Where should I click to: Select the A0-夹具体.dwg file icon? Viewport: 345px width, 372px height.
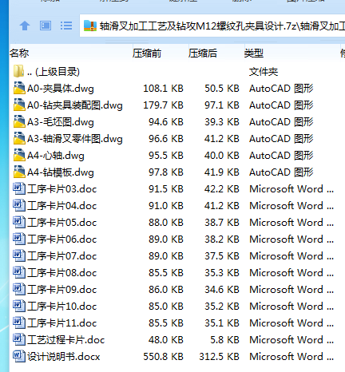point(19,88)
